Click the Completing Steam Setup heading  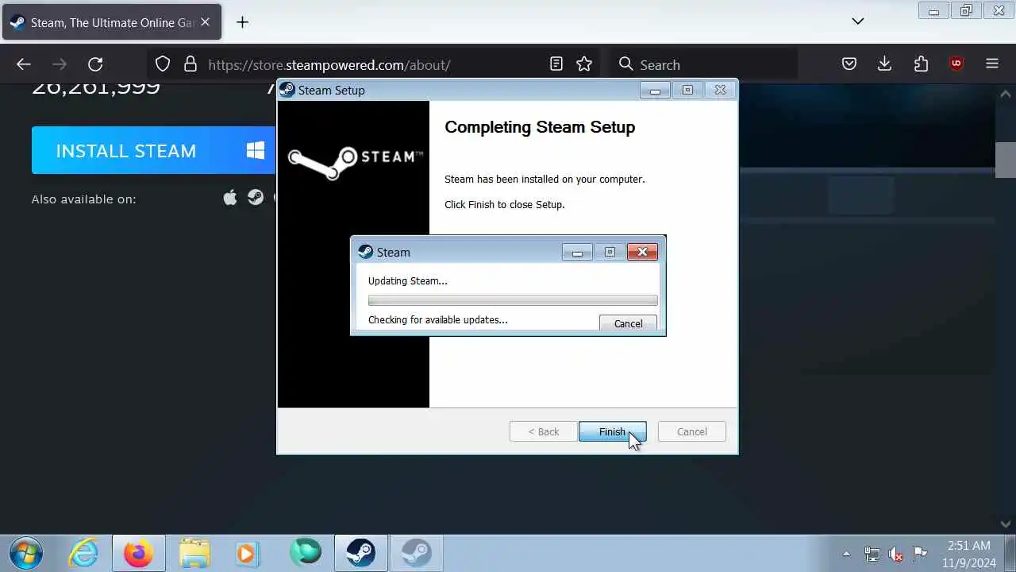point(540,127)
